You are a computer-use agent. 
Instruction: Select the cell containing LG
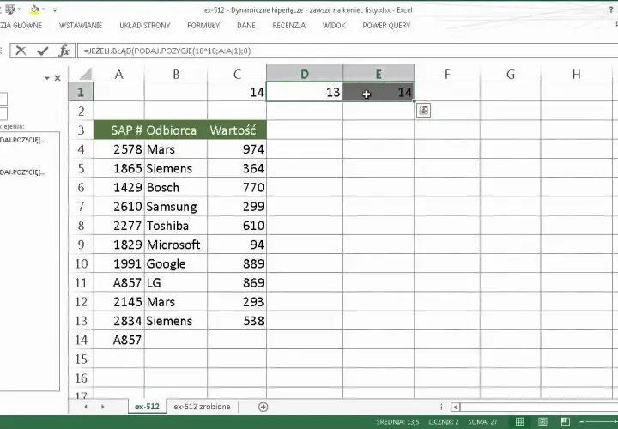click(x=176, y=283)
